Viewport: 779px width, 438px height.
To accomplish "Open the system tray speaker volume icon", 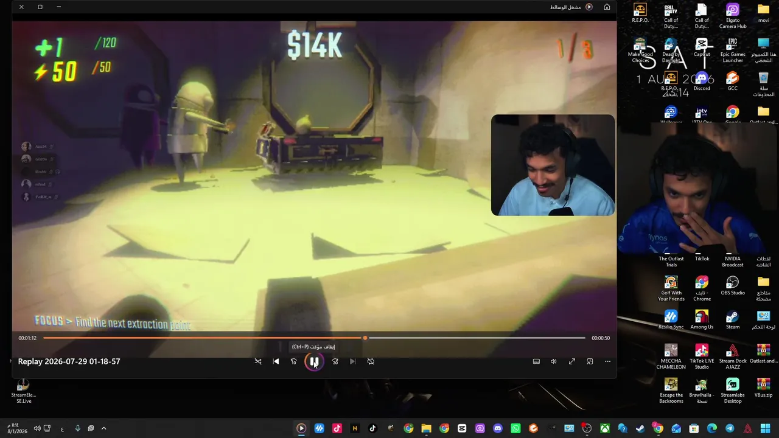I will tap(37, 428).
